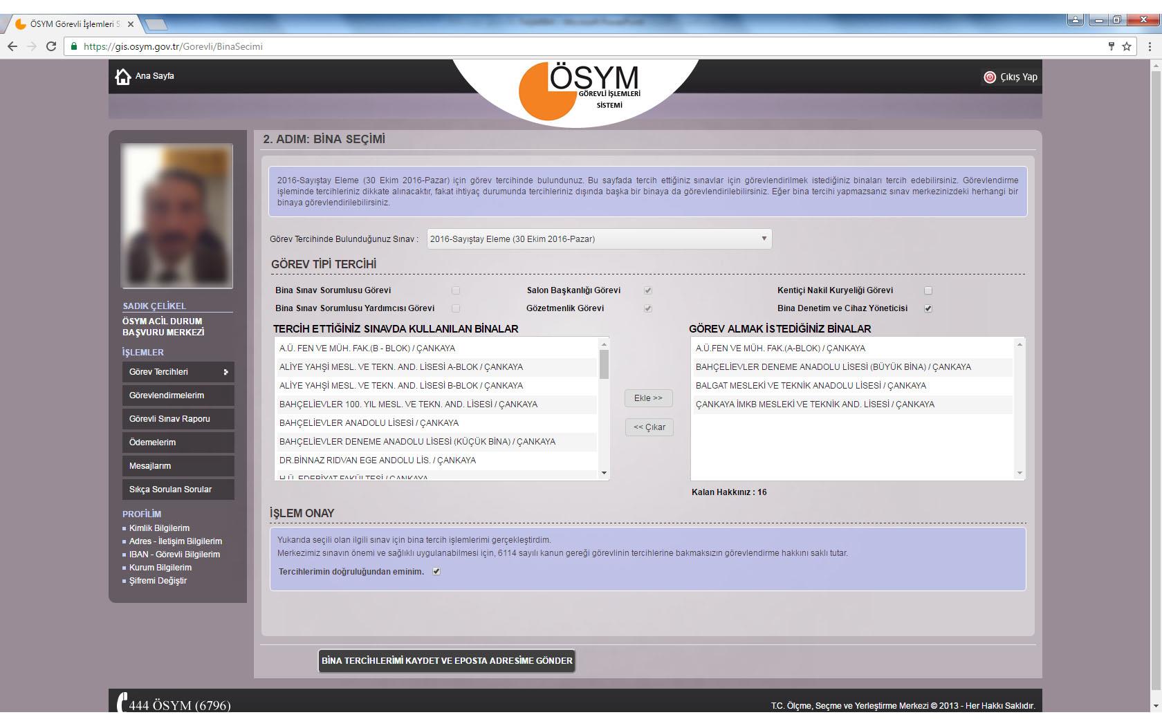Screen dimensions: 1162x726
Task: Bookmark page with the star icon
Action: click(x=1127, y=46)
